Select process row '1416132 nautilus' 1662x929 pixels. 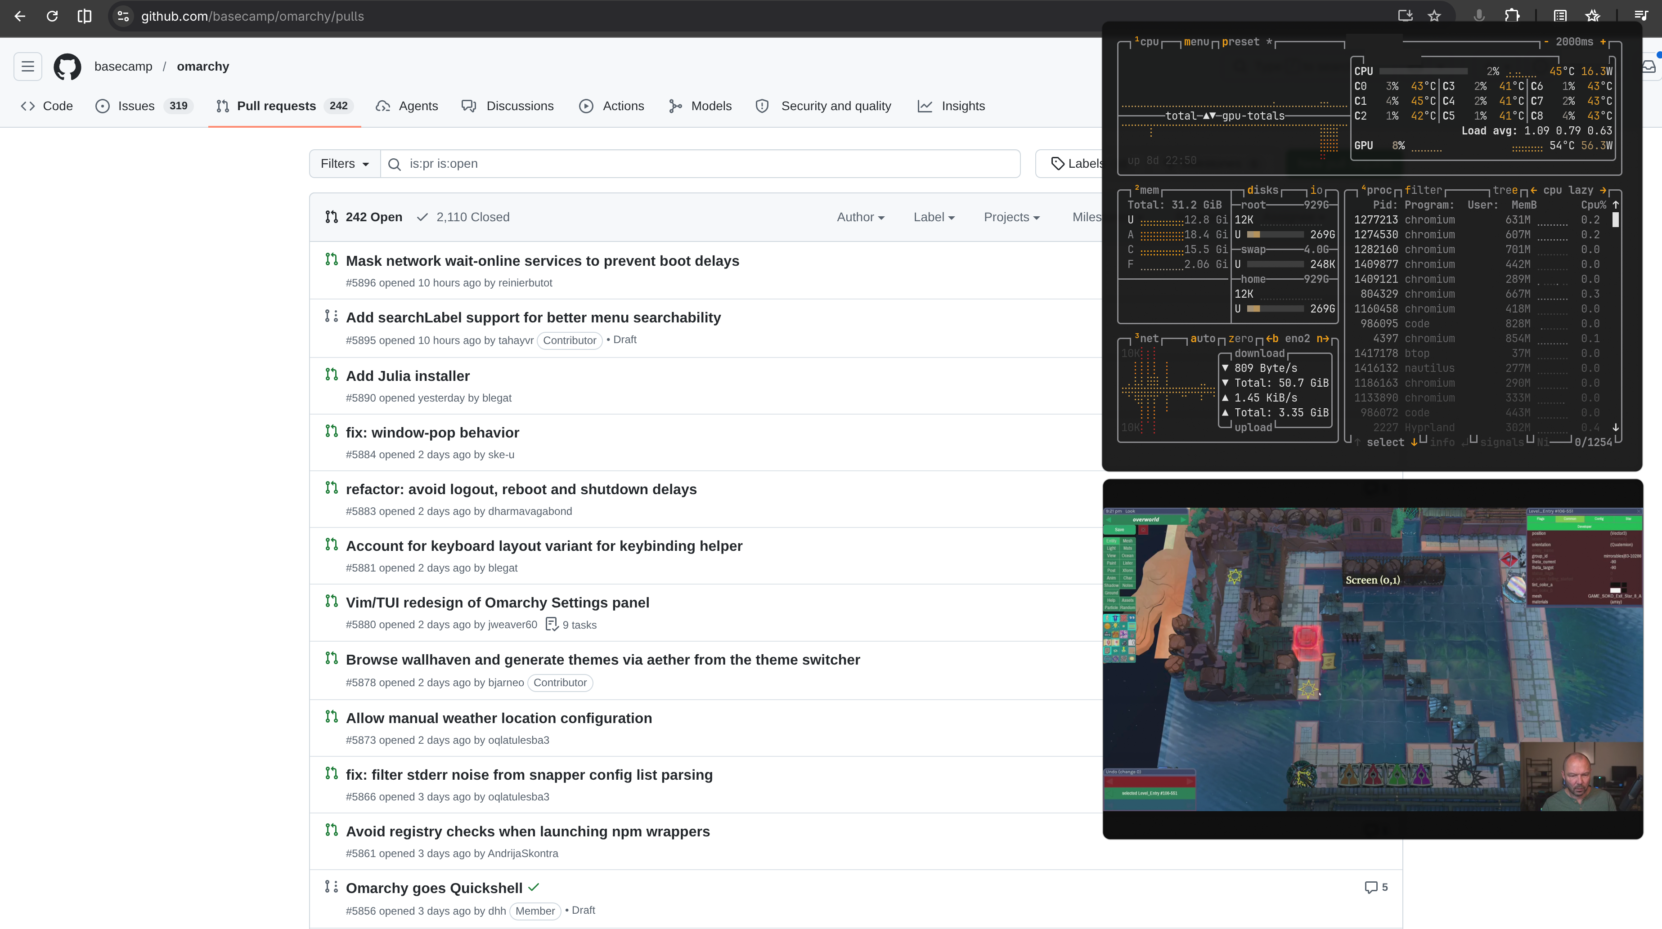pos(1479,368)
